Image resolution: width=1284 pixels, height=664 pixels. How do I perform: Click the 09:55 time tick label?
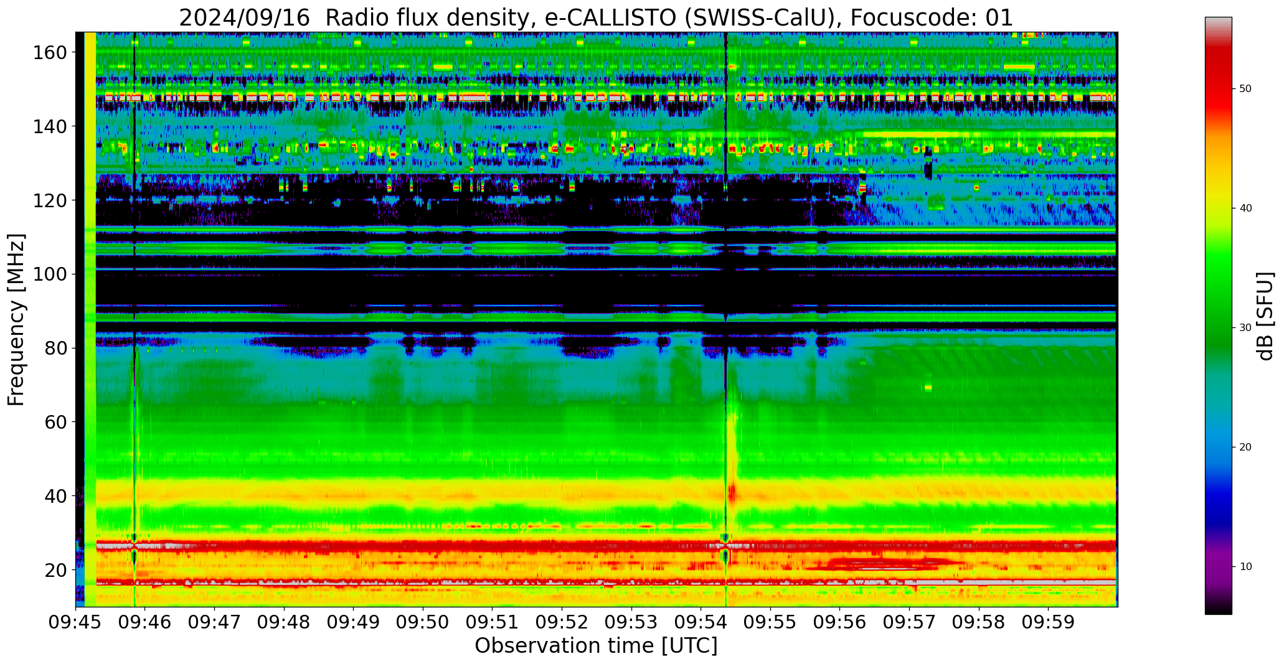(770, 622)
